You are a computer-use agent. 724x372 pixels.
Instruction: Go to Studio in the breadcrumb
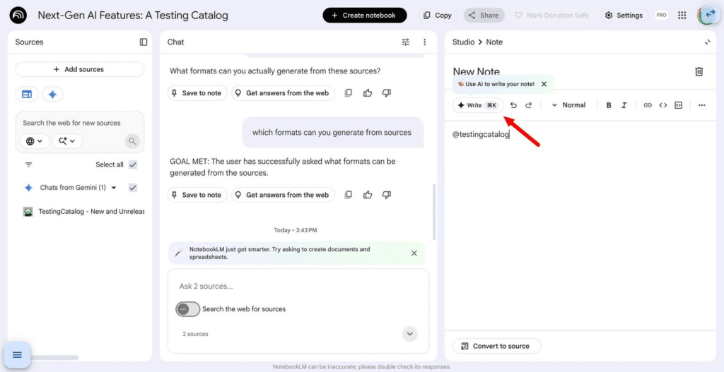[463, 42]
